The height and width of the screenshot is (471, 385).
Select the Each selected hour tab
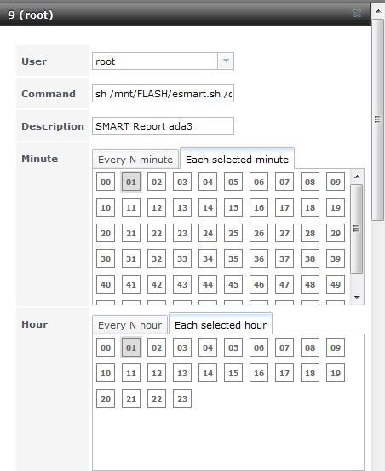point(221,324)
